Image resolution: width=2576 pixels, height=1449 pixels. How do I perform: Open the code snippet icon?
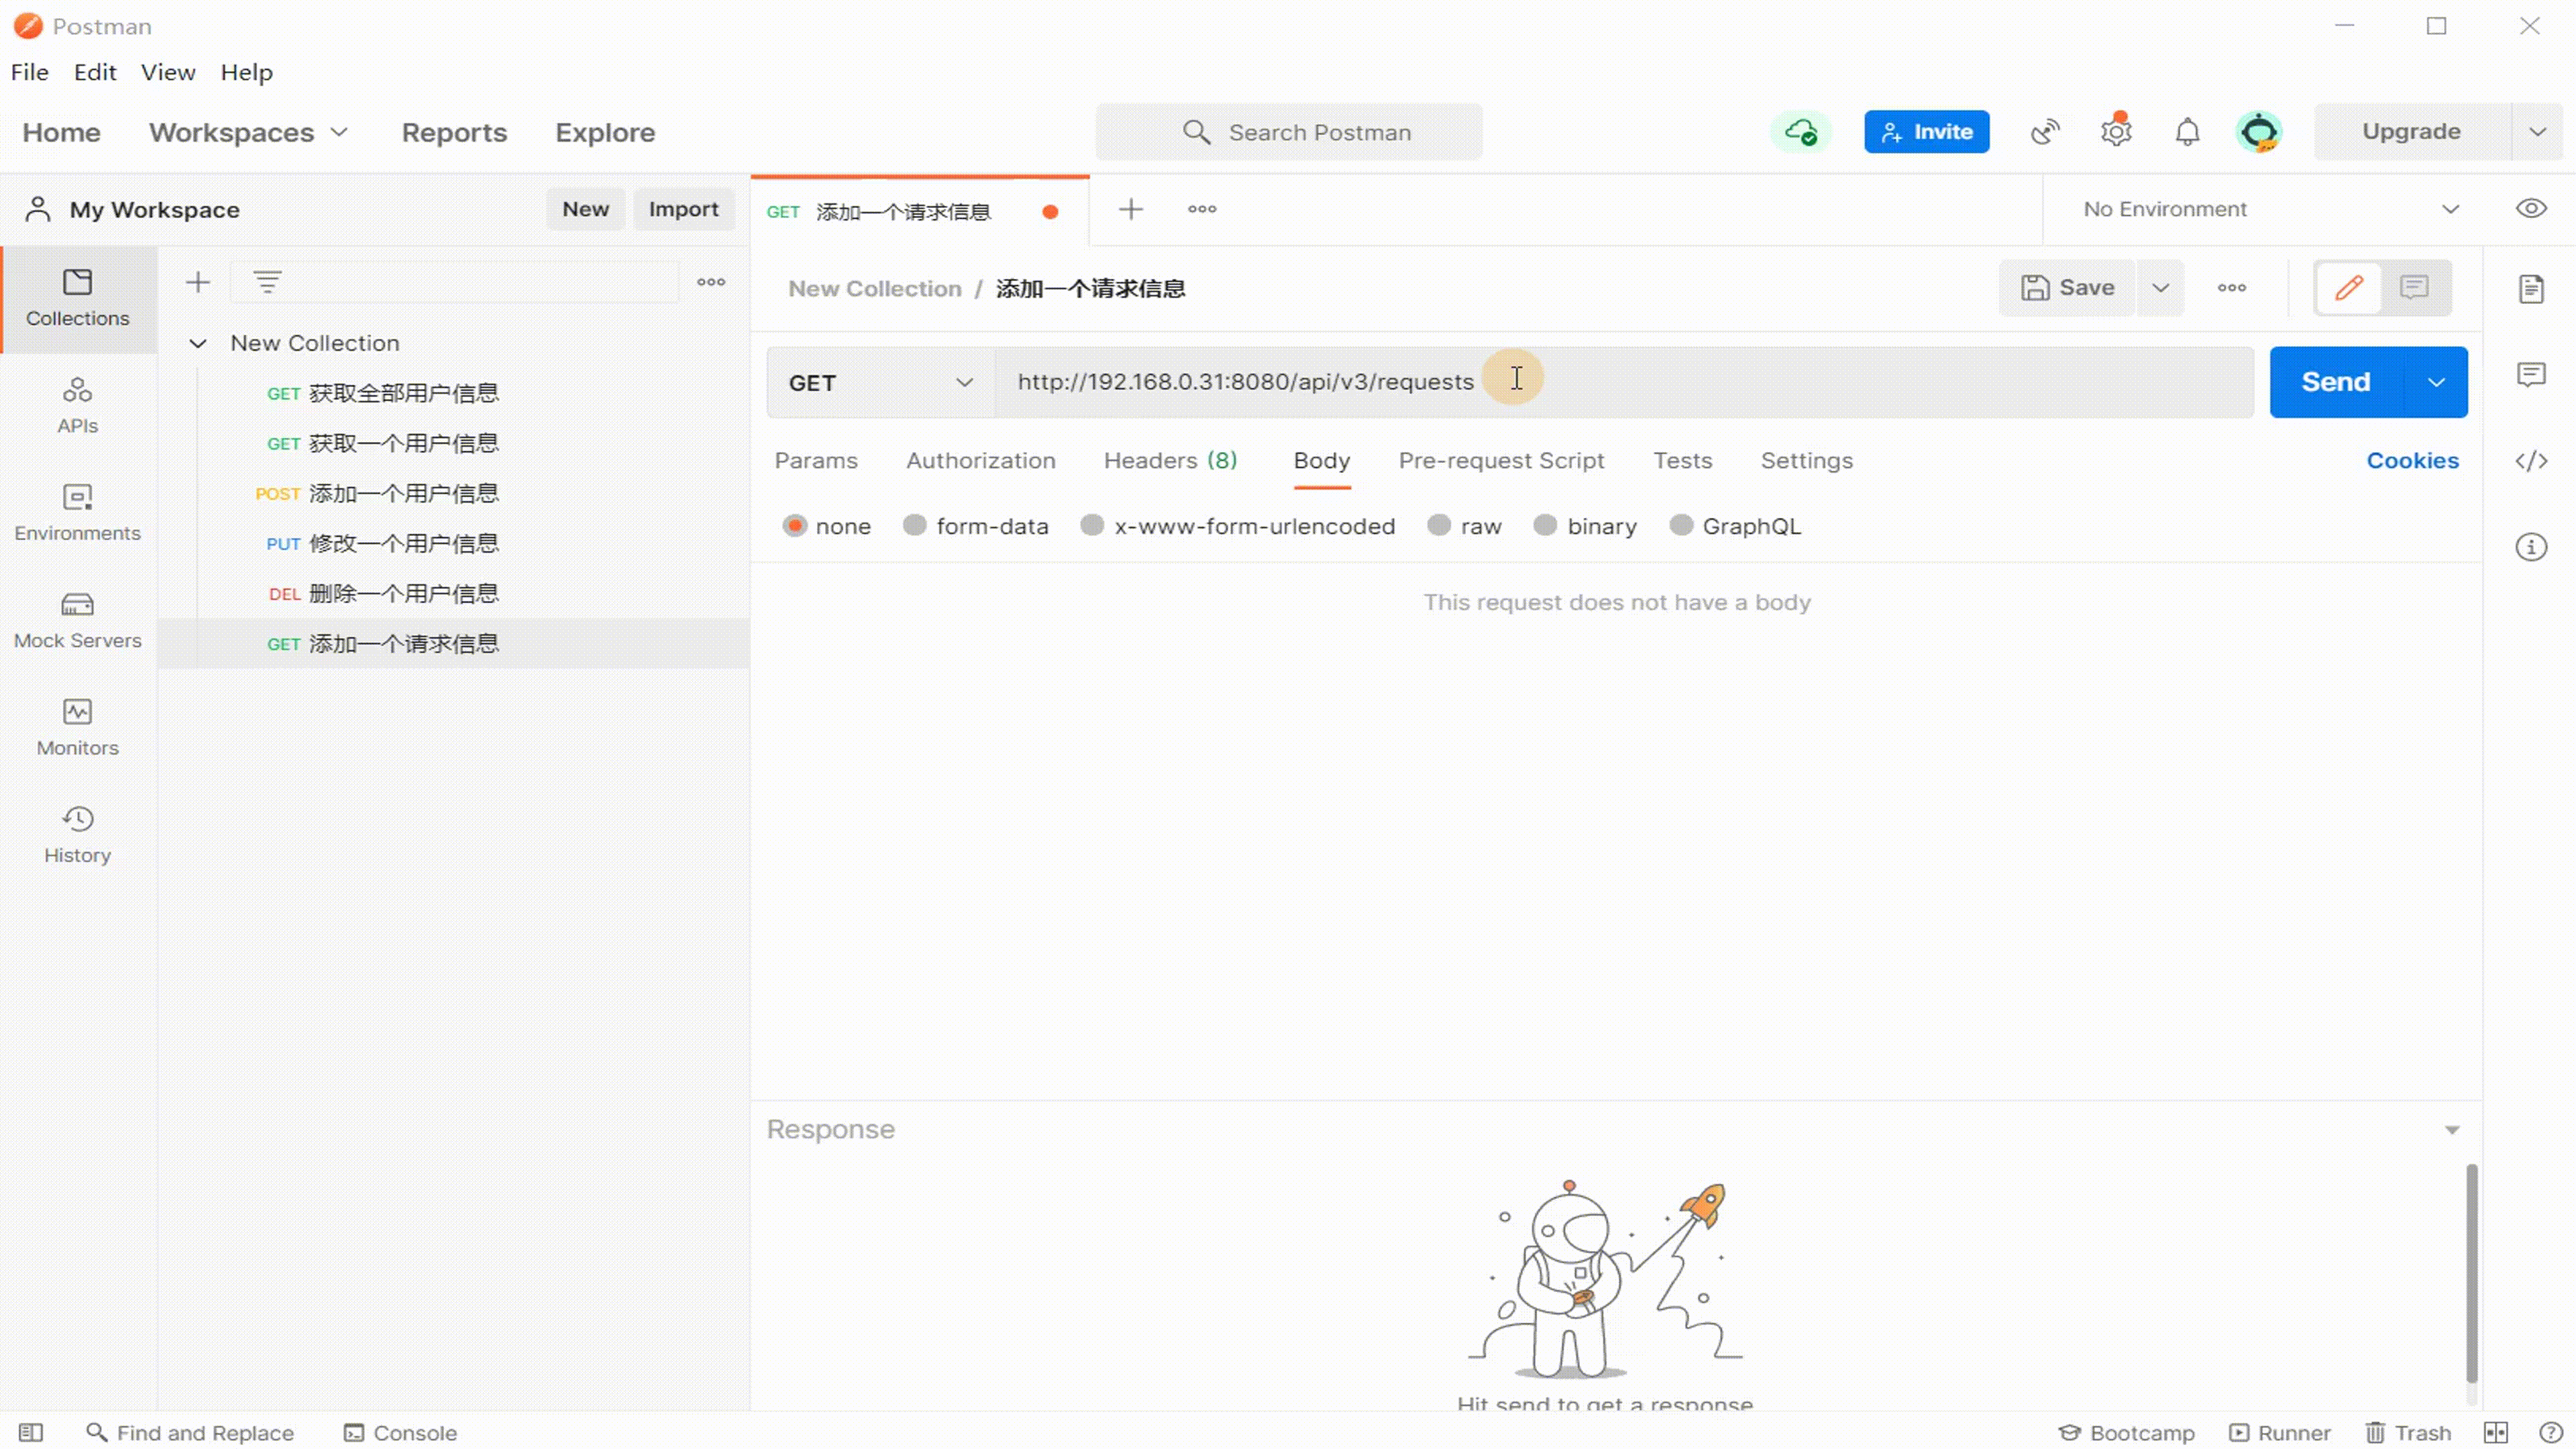tap(2531, 460)
